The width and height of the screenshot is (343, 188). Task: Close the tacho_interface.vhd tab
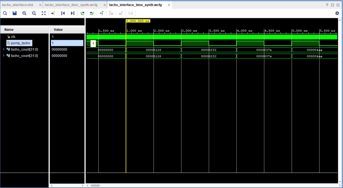(40, 5)
